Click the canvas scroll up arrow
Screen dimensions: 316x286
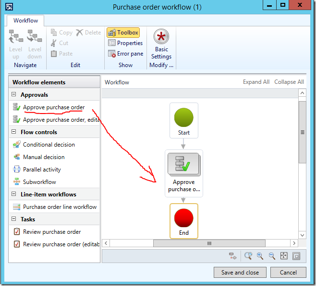(x=302, y=93)
